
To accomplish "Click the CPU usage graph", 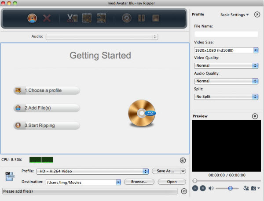I will point(41,160).
